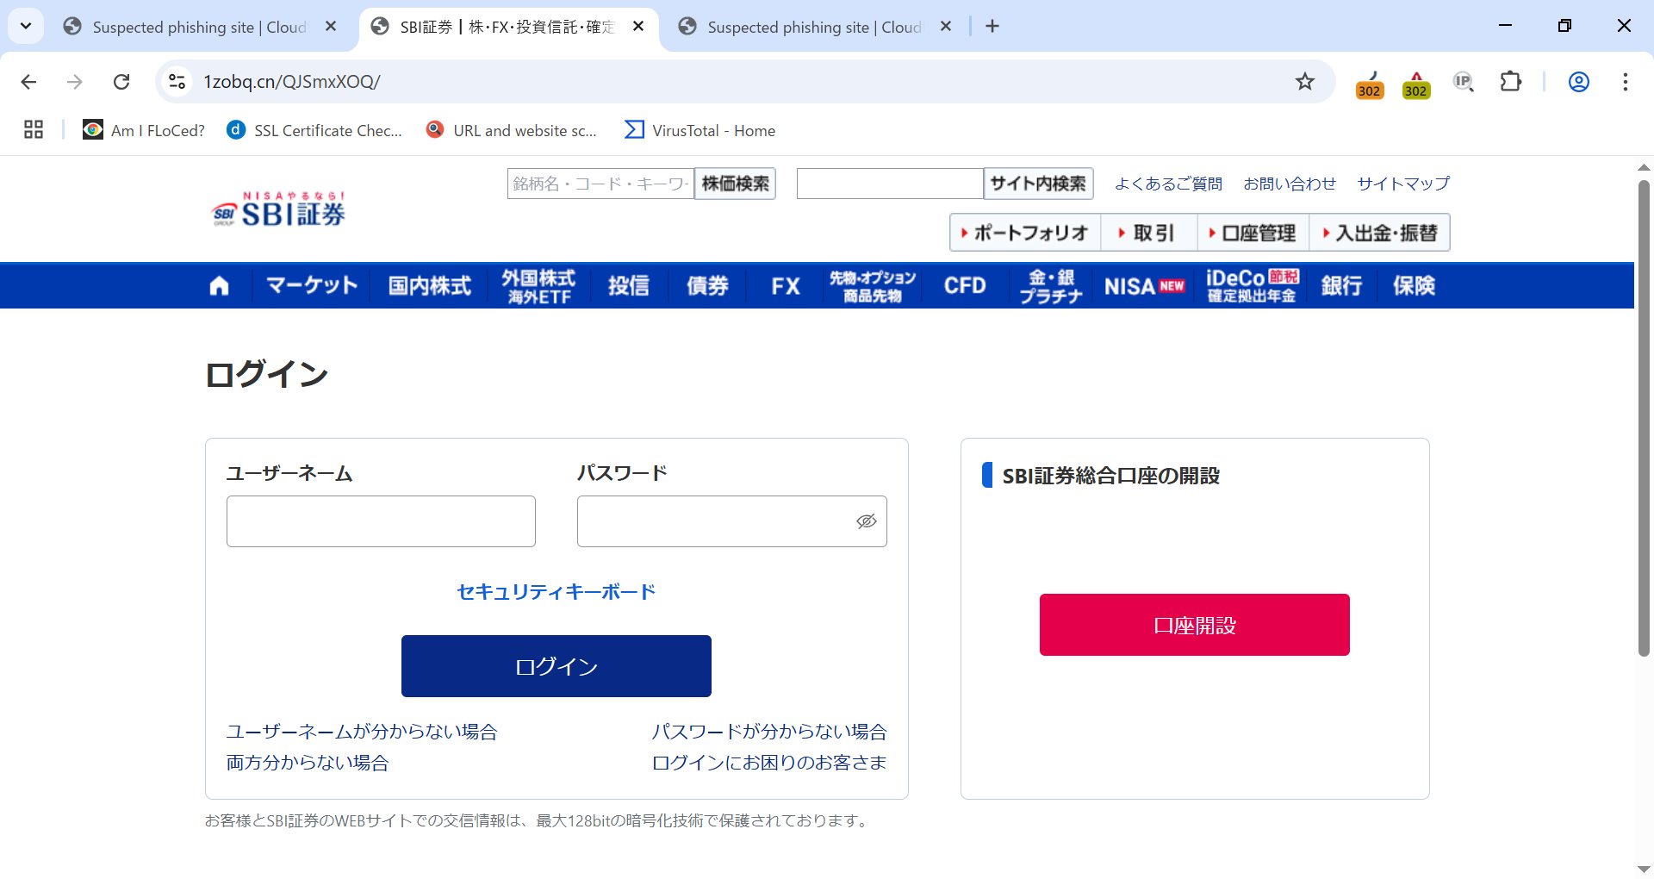
Task: Click the 株価検索 button
Action: (736, 184)
